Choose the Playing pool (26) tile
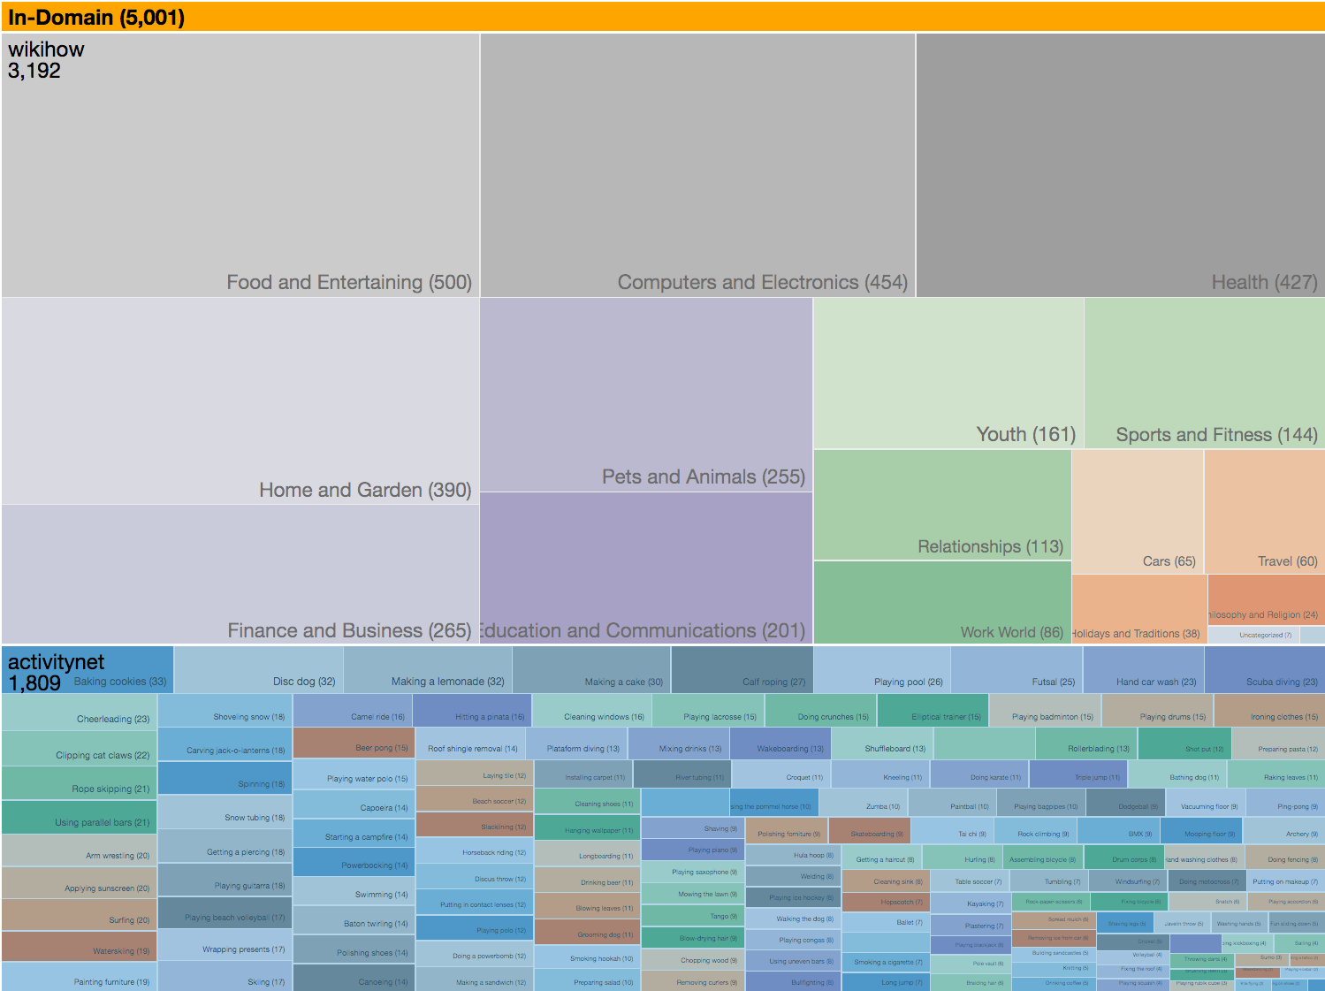 (882, 670)
